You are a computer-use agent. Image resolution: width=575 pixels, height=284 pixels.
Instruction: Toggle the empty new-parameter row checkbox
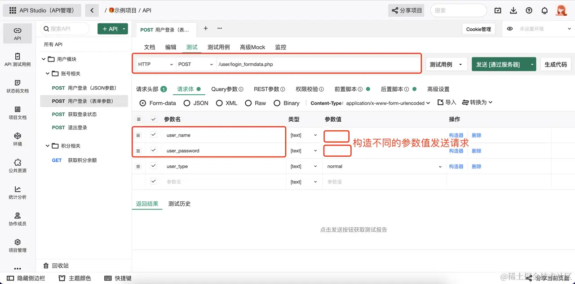[154, 182]
